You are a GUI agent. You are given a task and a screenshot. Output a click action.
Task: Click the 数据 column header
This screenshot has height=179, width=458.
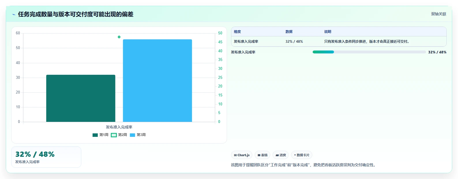point(289,32)
